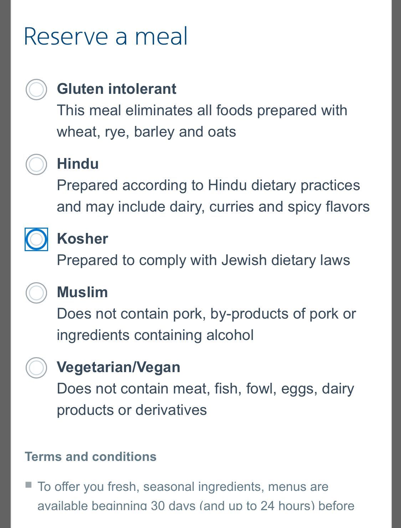Click the pork and alcohol description text
Image resolution: width=401 pixels, height=528 pixels.
pos(206,324)
